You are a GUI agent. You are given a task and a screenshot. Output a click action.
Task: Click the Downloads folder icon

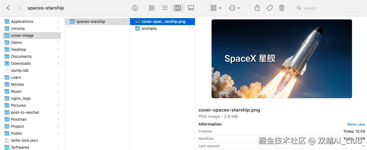click(x=7, y=64)
